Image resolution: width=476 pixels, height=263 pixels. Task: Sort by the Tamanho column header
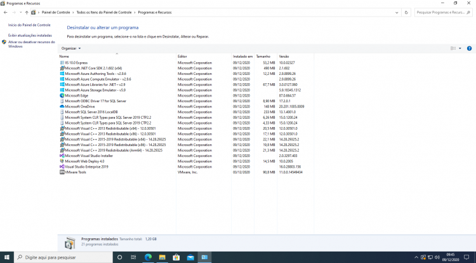click(266, 57)
